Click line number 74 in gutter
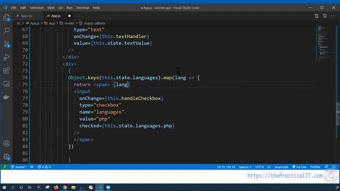Viewport: 340px width, 191px height. click(x=25, y=77)
